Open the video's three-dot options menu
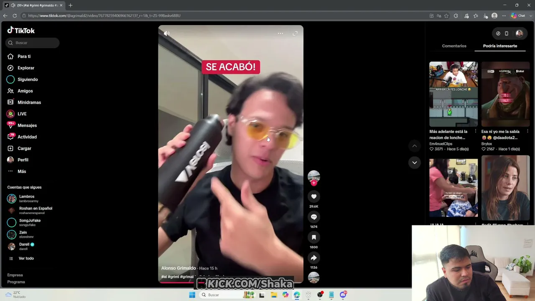 tap(280, 33)
